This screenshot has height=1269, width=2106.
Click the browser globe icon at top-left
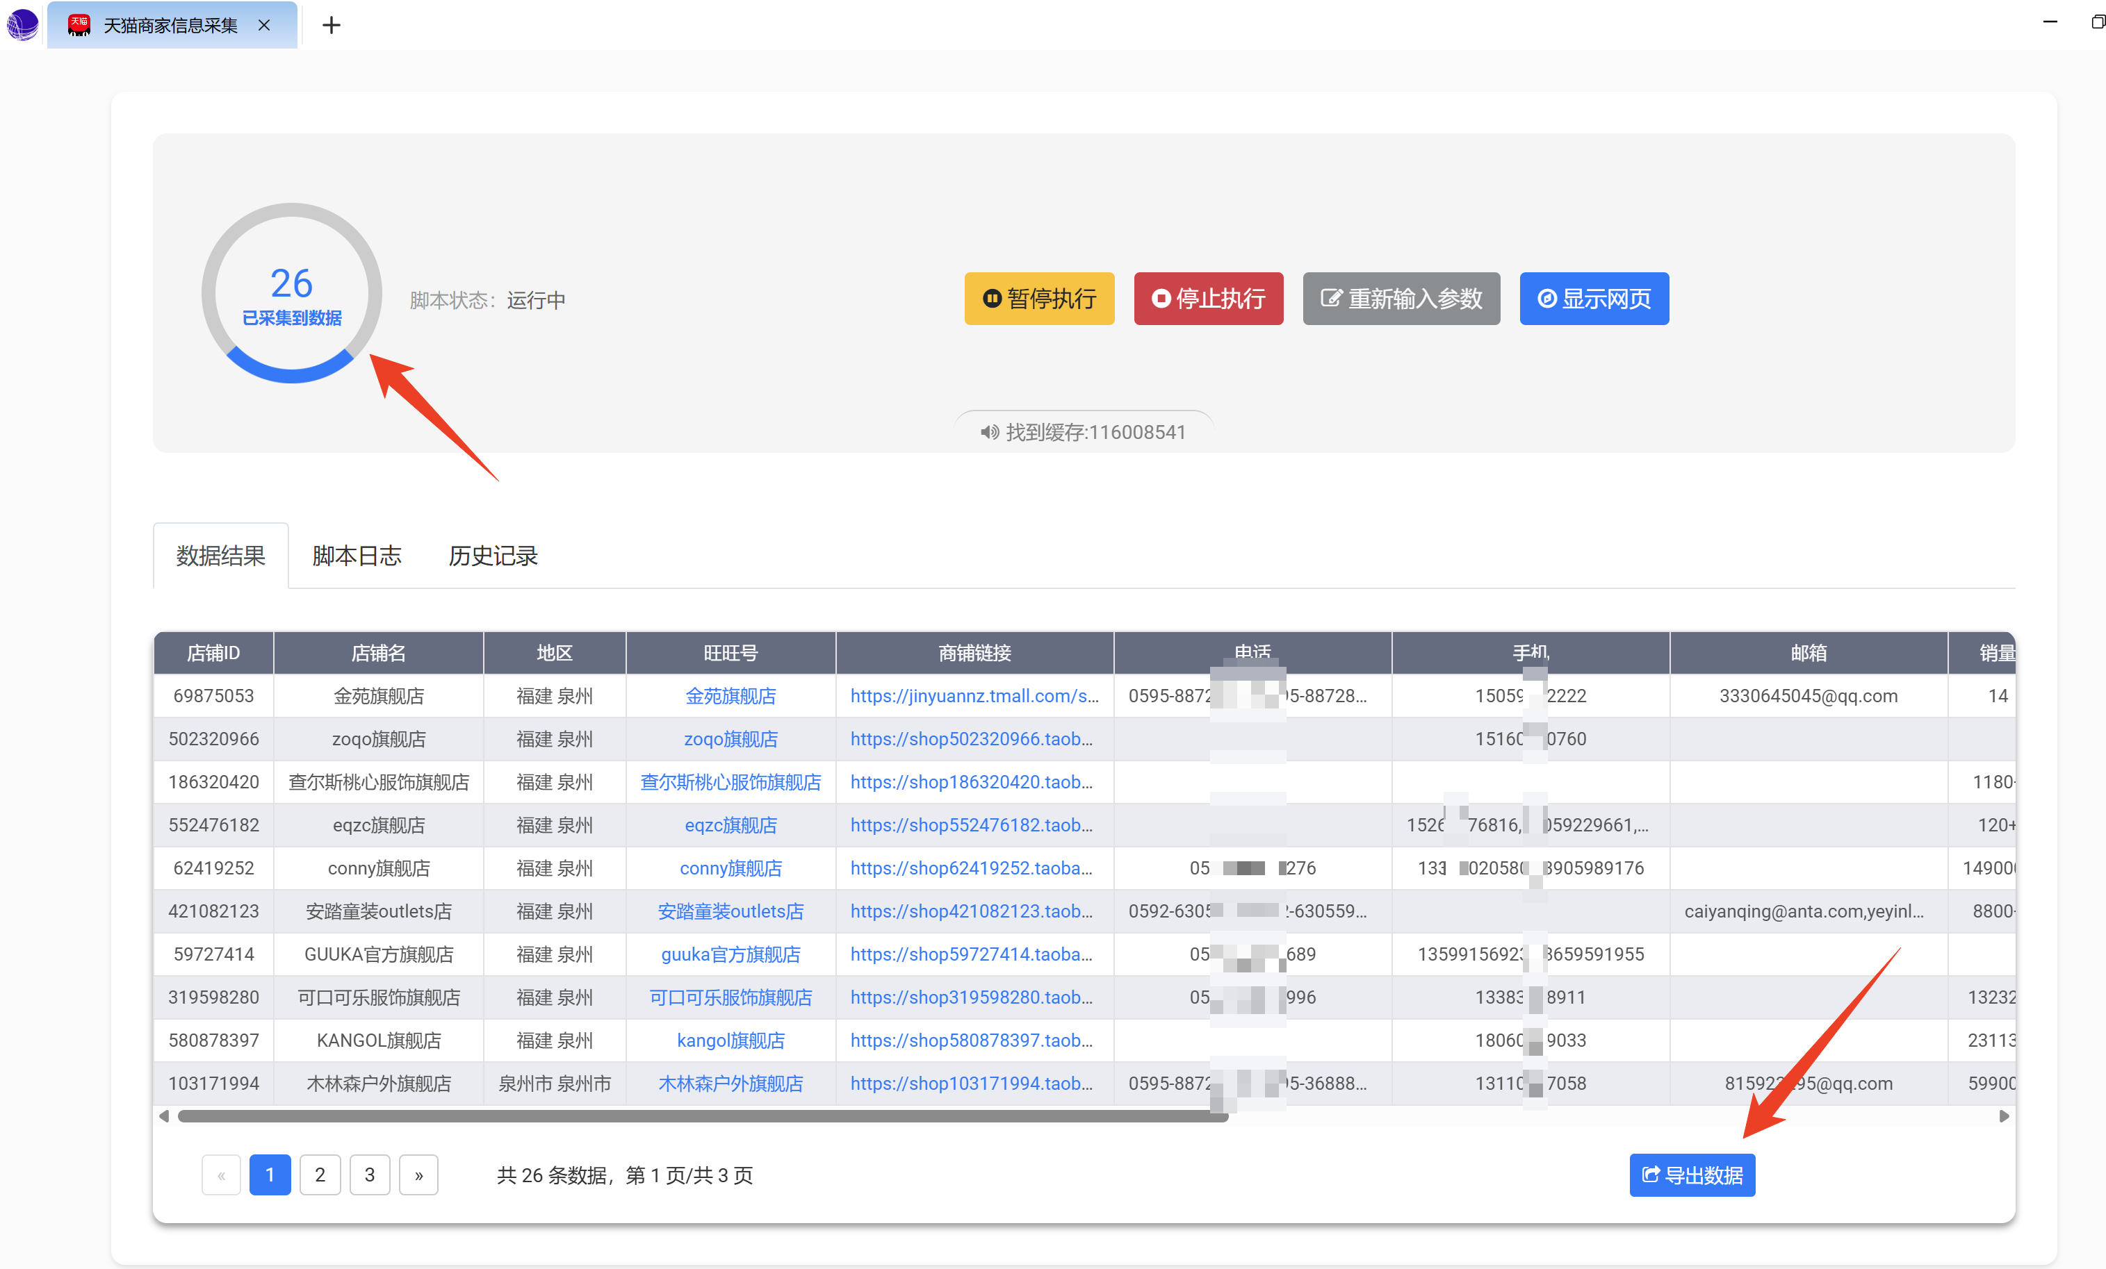point(23,24)
